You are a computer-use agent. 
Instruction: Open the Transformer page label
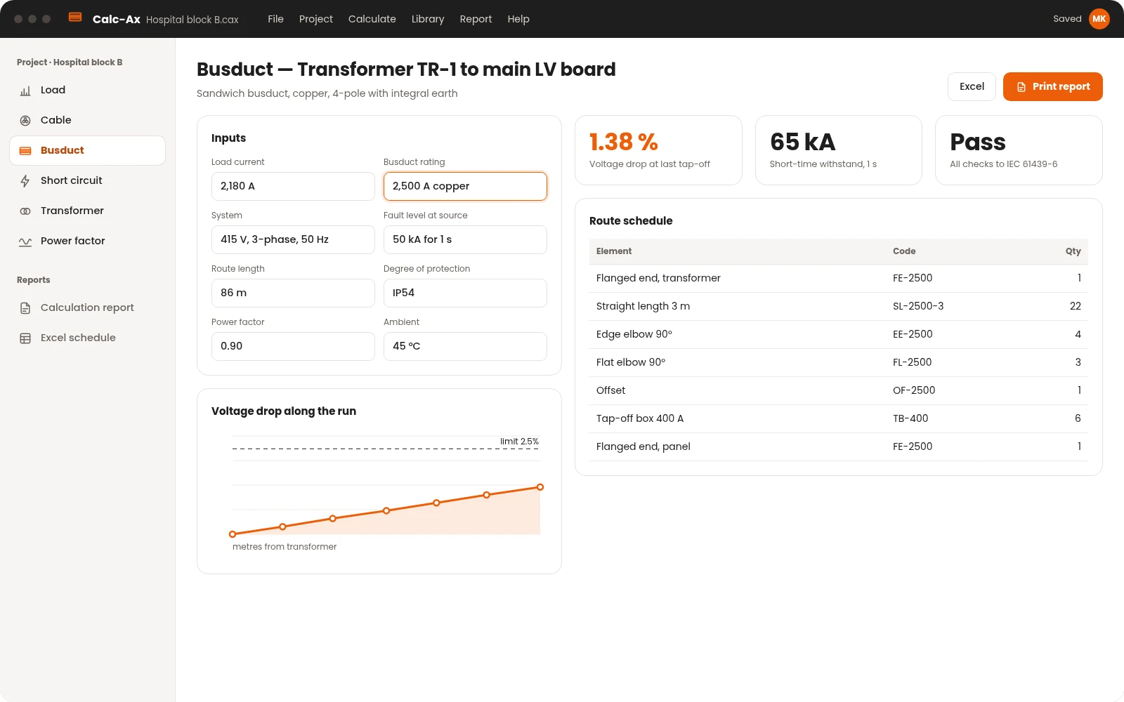click(72, 211)
